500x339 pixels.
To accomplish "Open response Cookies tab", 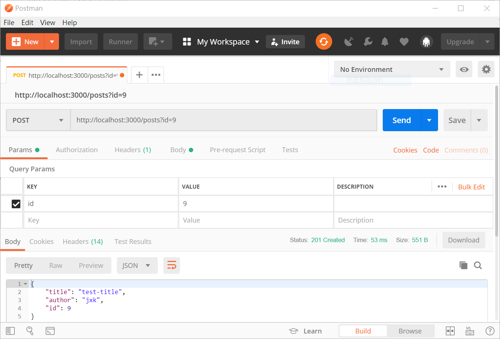I will point(41,241).
